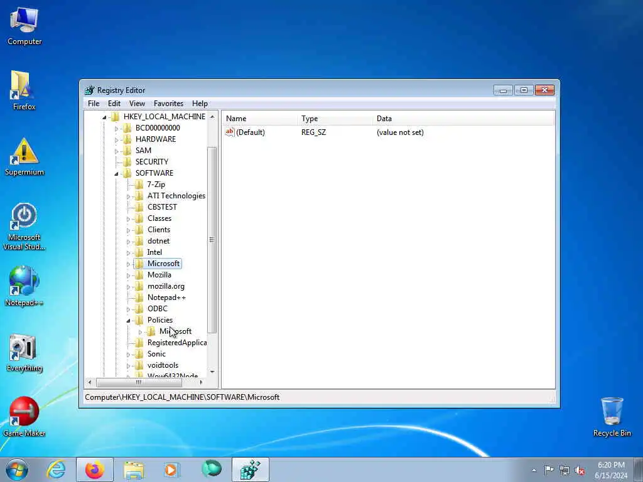Click the Registry Editor taskbar button
643x482 pixels.
(251, 469)
